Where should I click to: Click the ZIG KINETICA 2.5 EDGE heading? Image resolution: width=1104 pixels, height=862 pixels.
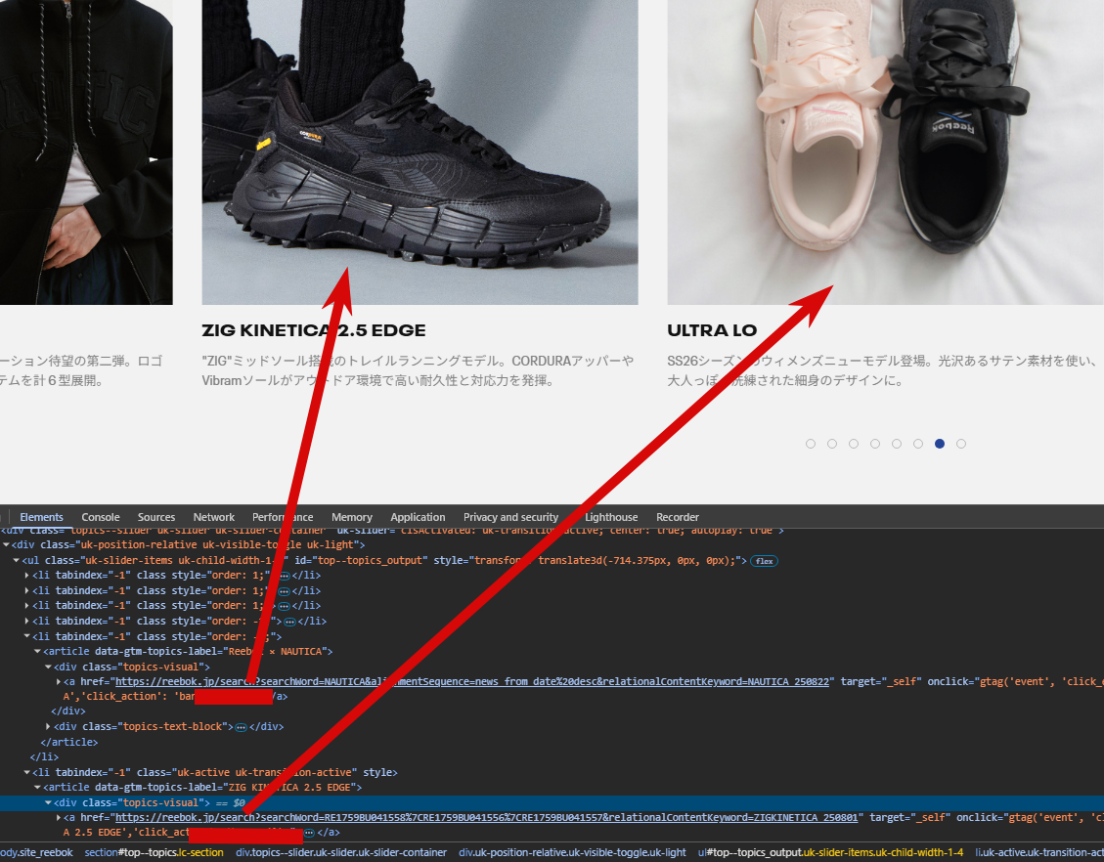click(x=314, y=330)
